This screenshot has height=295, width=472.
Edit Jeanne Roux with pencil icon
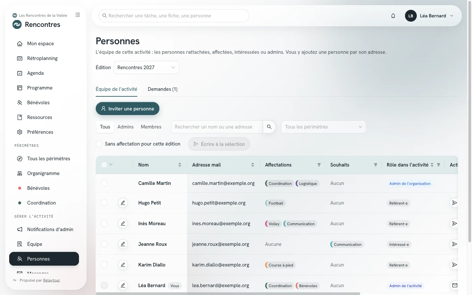coord(123,244)
